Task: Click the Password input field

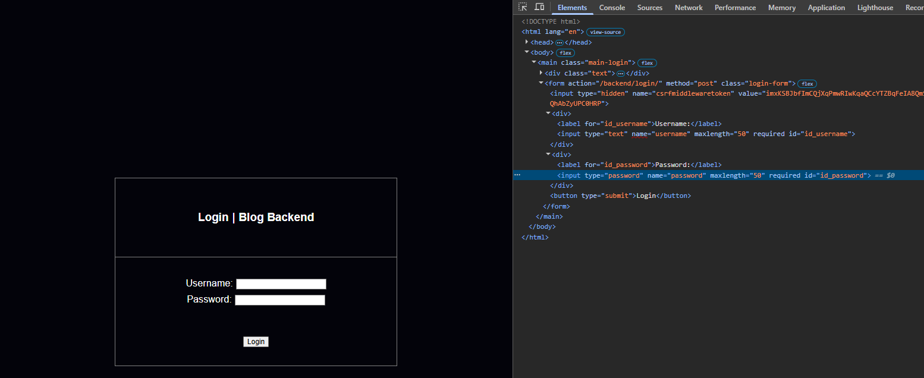Action: pos(280,300)
